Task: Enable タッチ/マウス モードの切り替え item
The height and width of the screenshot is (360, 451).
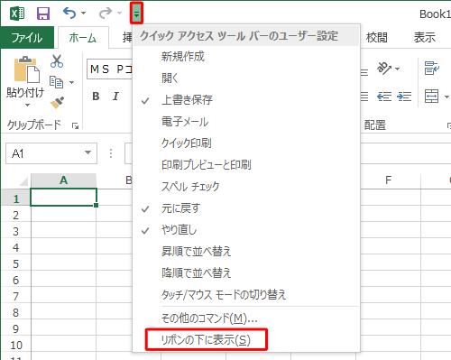Action: [246, 295]
